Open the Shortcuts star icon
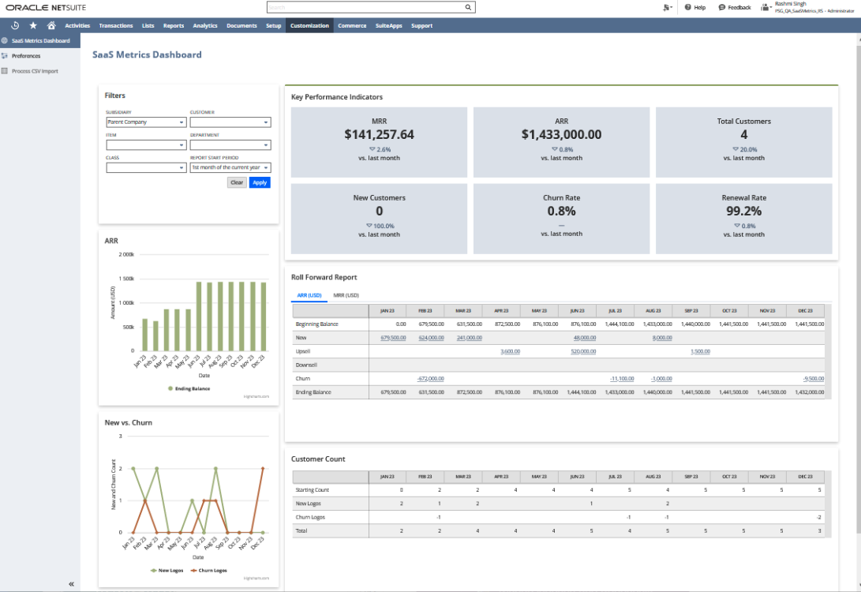The height and width of the screenshot is (592, 861). 33,25
